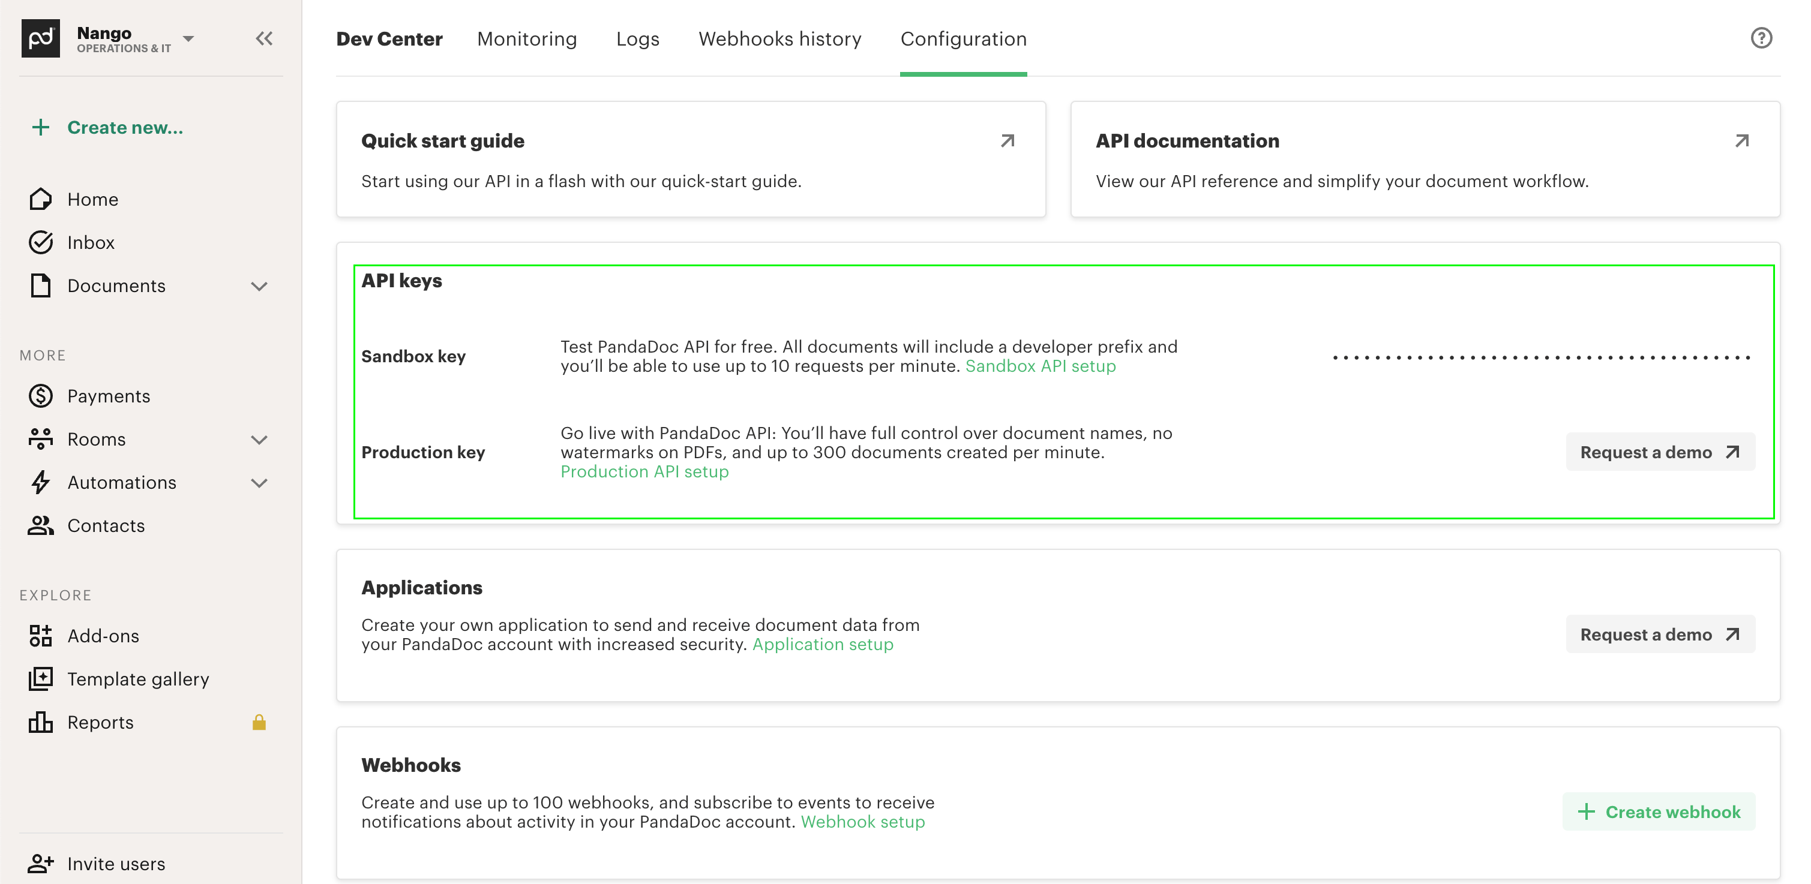The image size is (1811, 884).
Task: Expand the Documents submenu chevron
Action: 259,287
